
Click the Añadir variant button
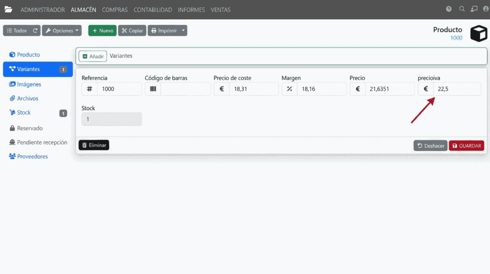(92, 56)
